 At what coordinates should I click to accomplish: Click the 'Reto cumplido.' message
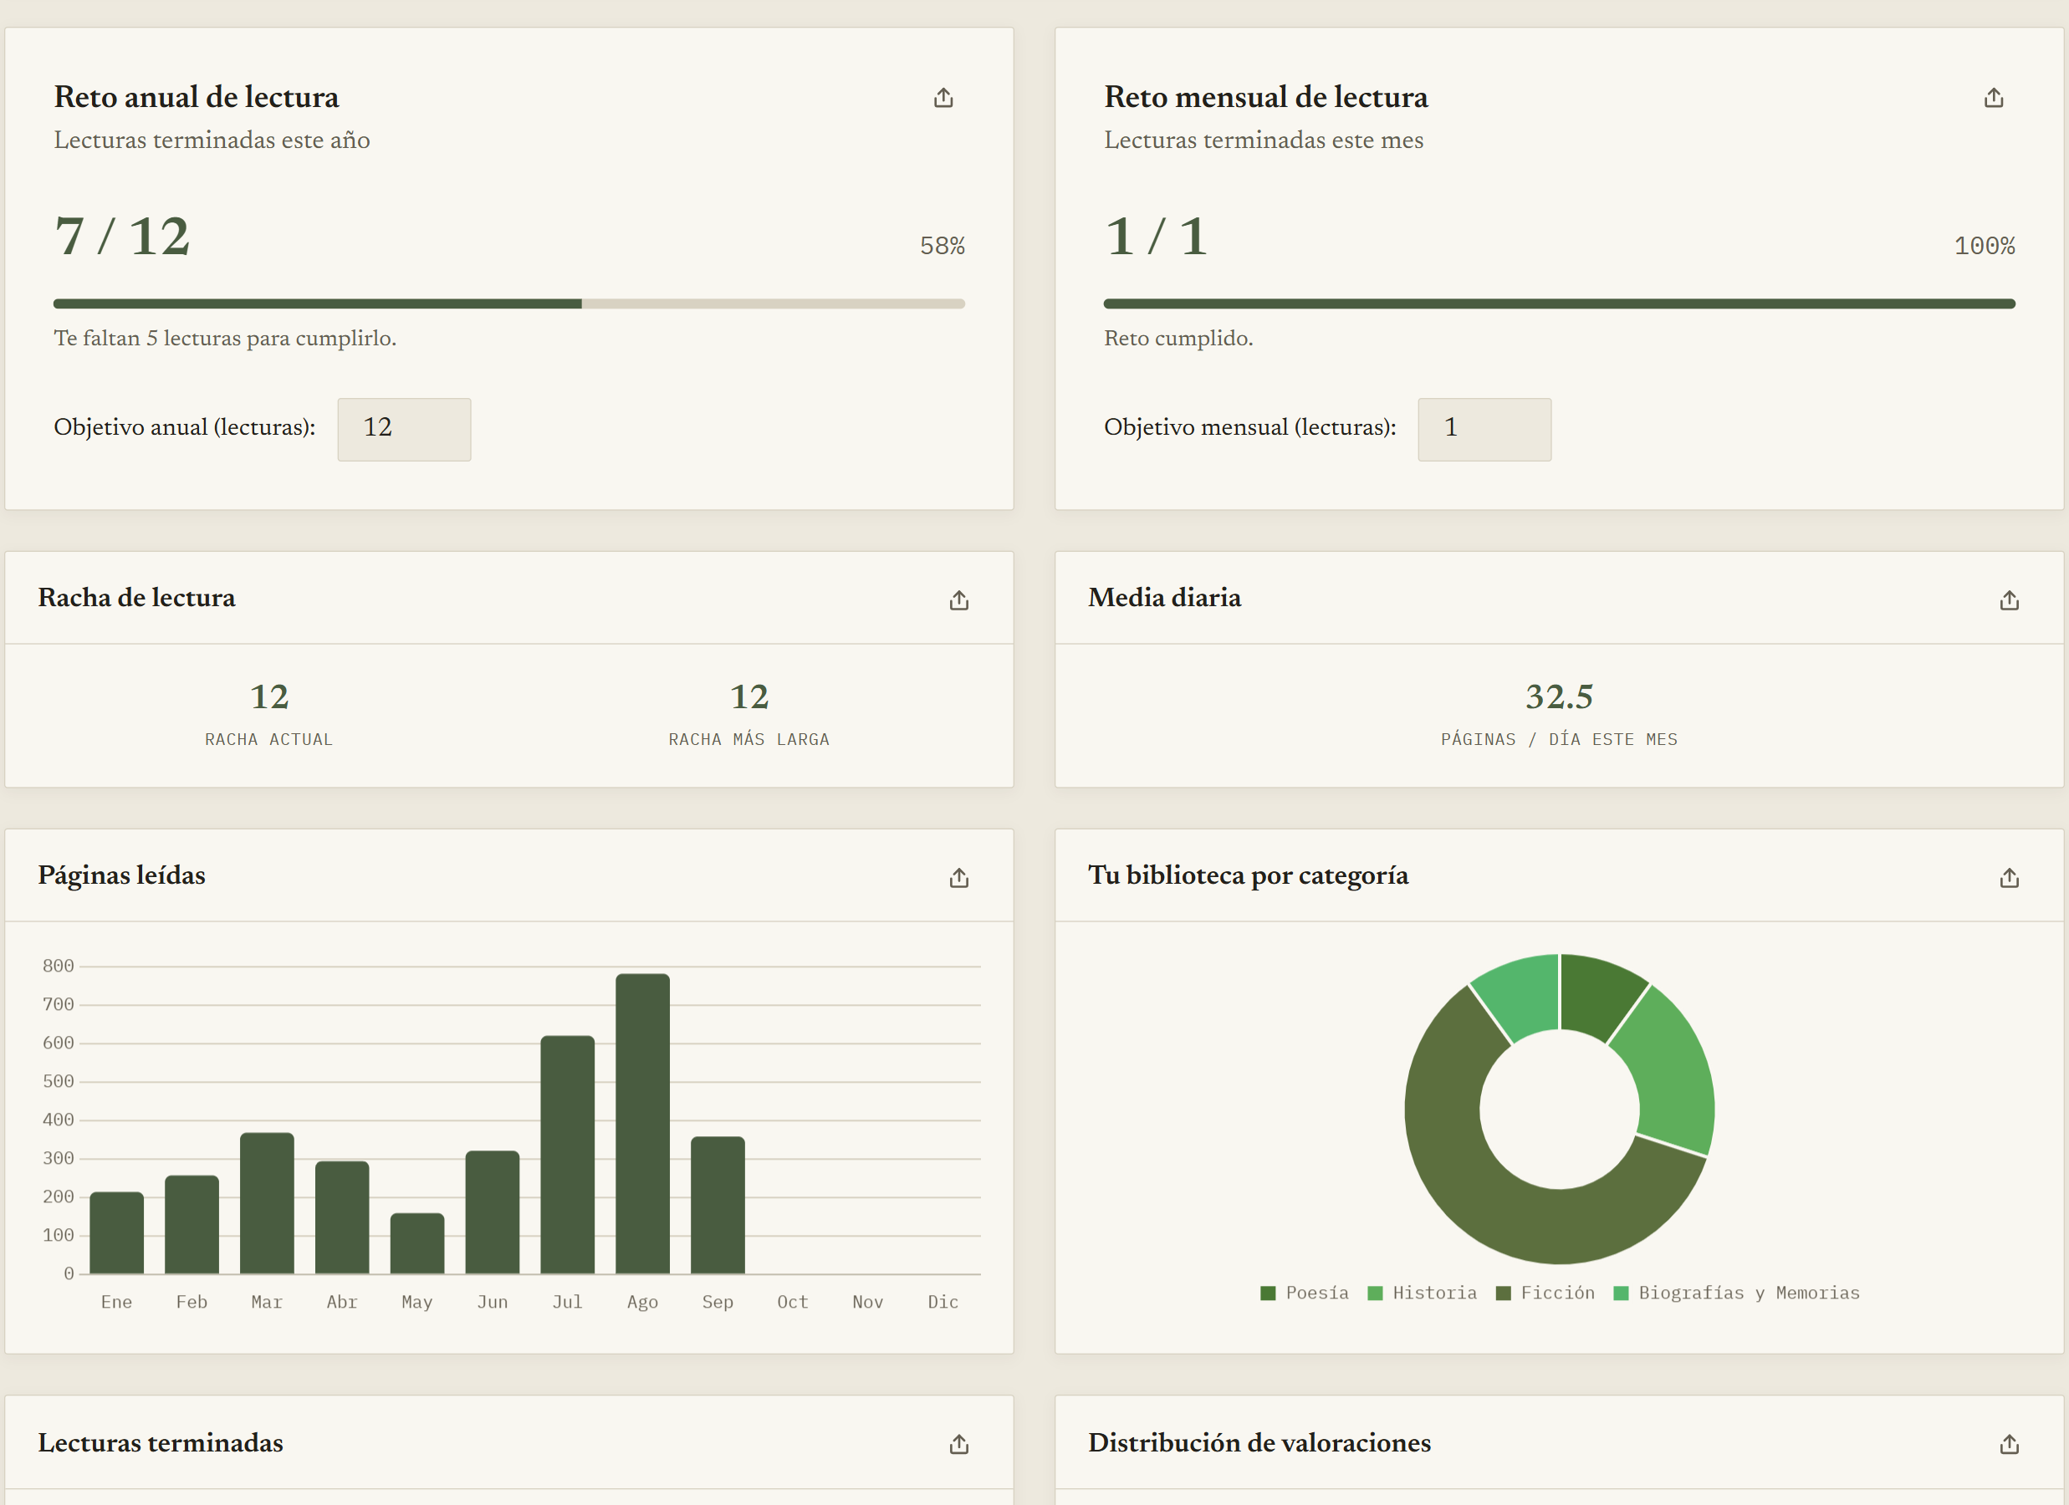(x=1178, y=339)
